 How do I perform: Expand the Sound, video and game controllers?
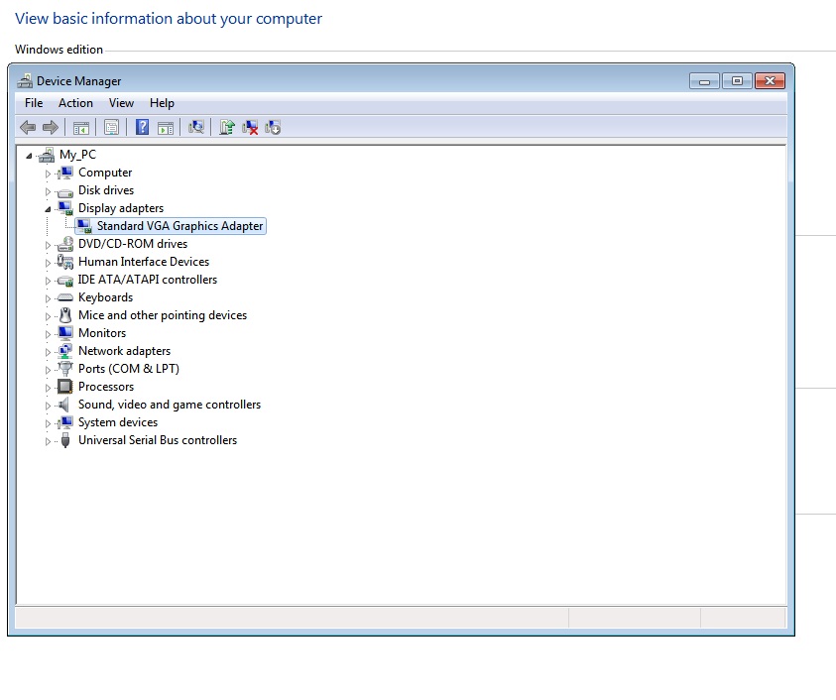[x=48, y=405]
